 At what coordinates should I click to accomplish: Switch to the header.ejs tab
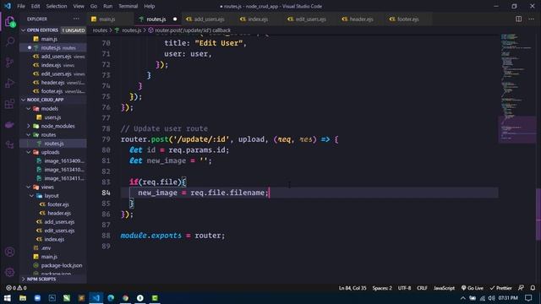361,19
